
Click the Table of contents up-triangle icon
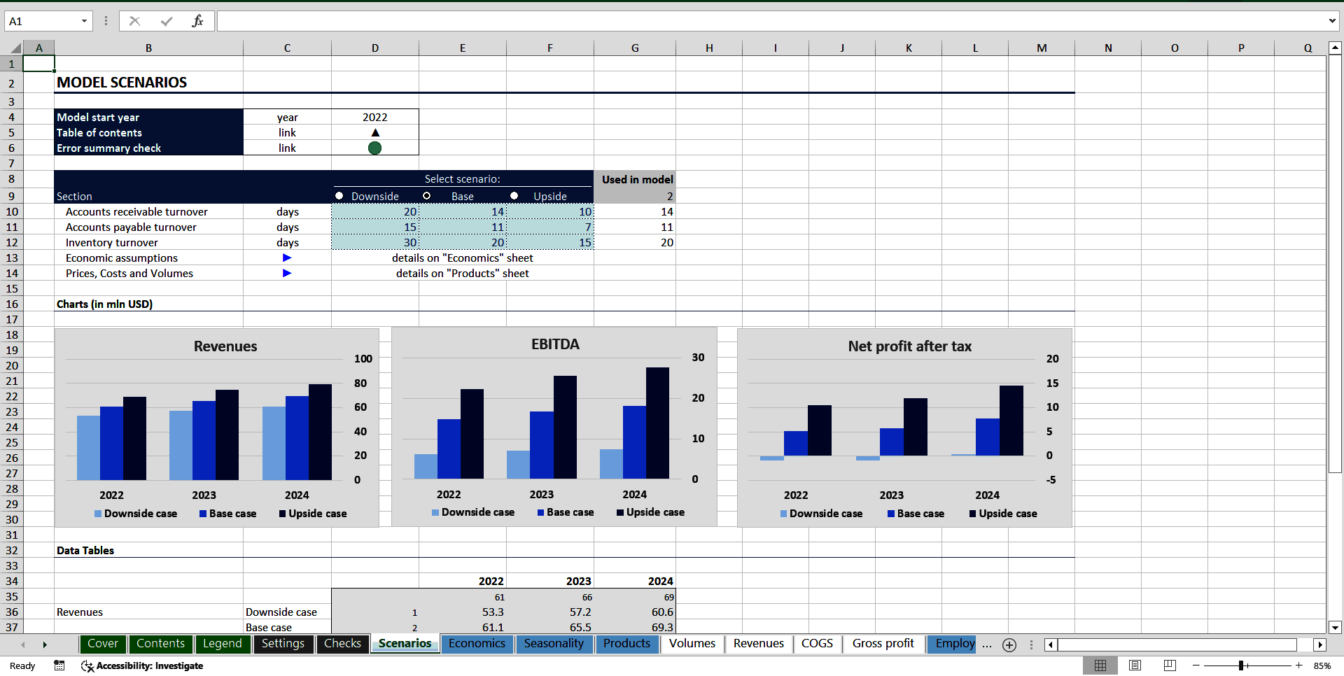click(x=375, y=133)
